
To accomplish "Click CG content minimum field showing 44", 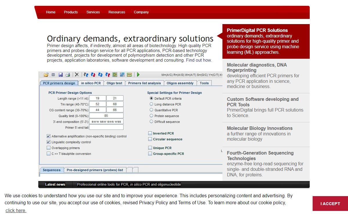I will (97, 110).
